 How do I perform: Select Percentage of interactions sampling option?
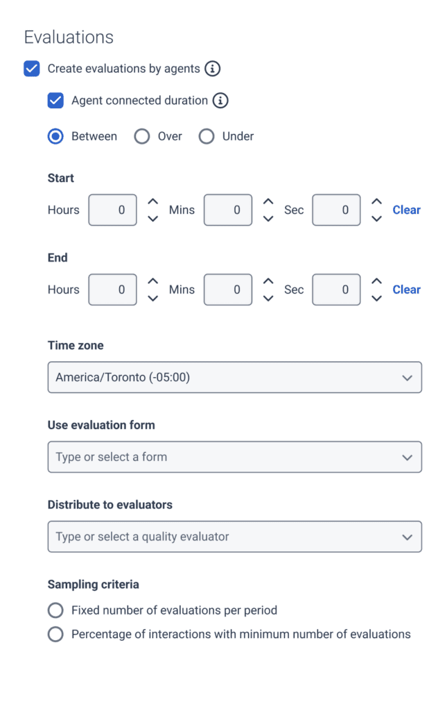(55, 634)
